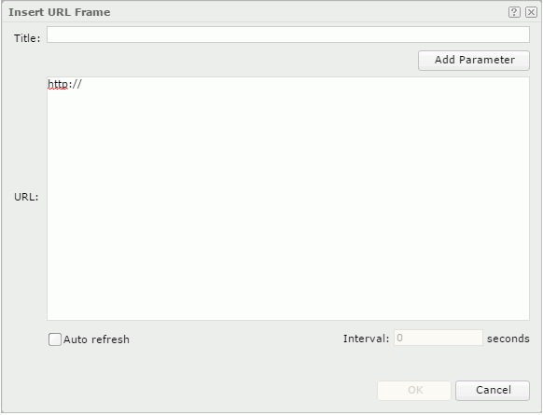Focus the large URL text area

[x=288, y=199]
